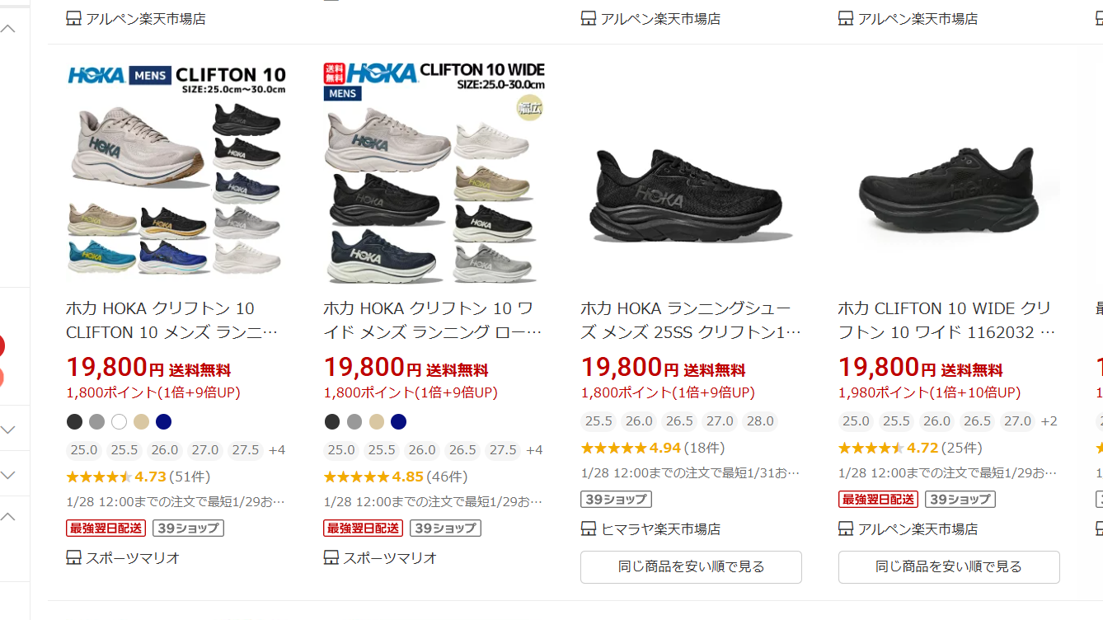Click 同じ商品を安い順で見る under the 4.72-rated アルペン product
The image size is (1103, 620).
click(948, 567)
